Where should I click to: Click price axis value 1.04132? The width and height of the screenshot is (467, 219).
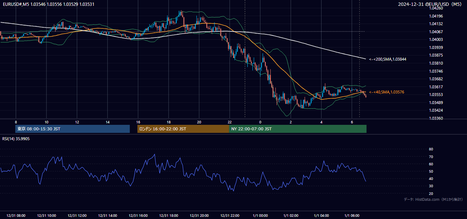pyautogui.click(x=436, y=24)
